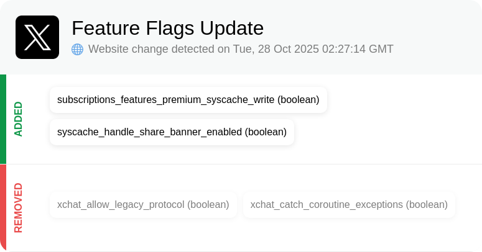Open the xchat_allow_legacy_protocol removed flag

[x=143, y=205]
